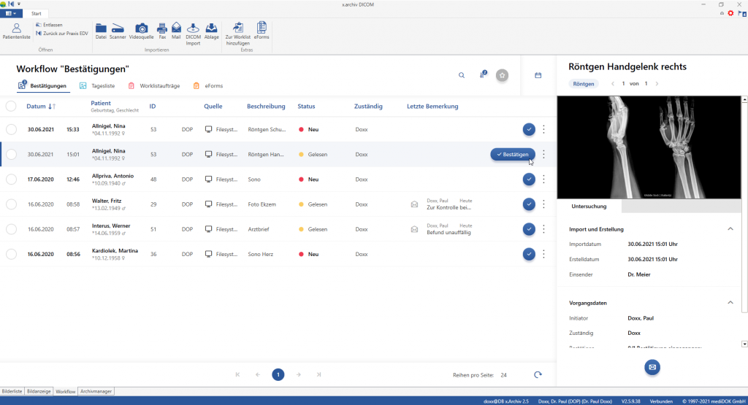This screenshot has width=748, height=405.
Task: Collapse the Import und Erstellung section
Action: pyautogui.click(x=730, y=229)
